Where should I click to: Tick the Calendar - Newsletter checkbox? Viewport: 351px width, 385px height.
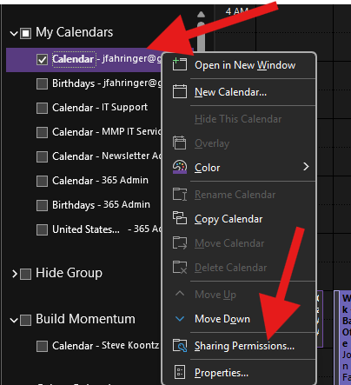[x=43, y=157]
